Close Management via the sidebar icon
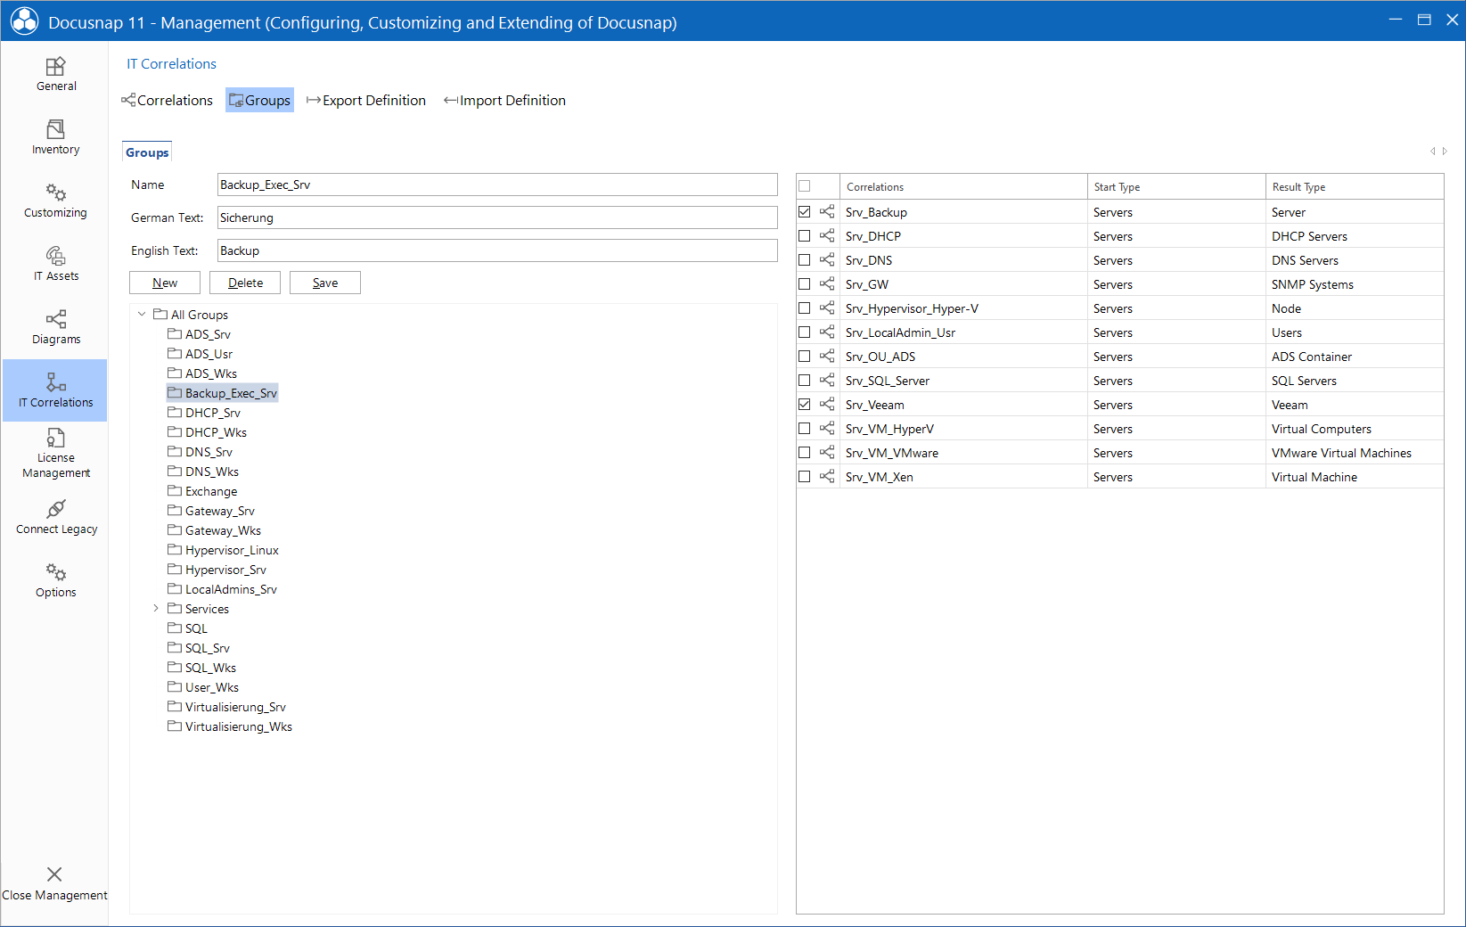 54,882
